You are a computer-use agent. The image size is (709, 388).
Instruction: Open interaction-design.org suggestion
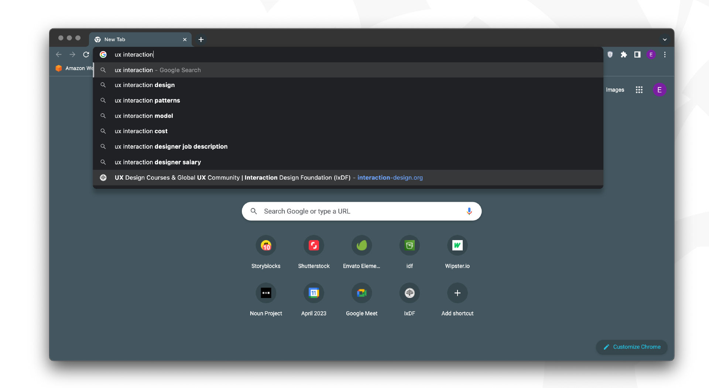(x=348, y=178)
